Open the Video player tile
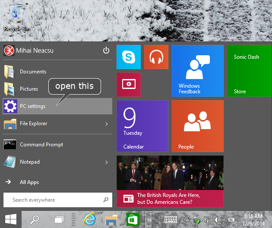The height and width of the screenshot is (228, 272). (x=129, y=85)
